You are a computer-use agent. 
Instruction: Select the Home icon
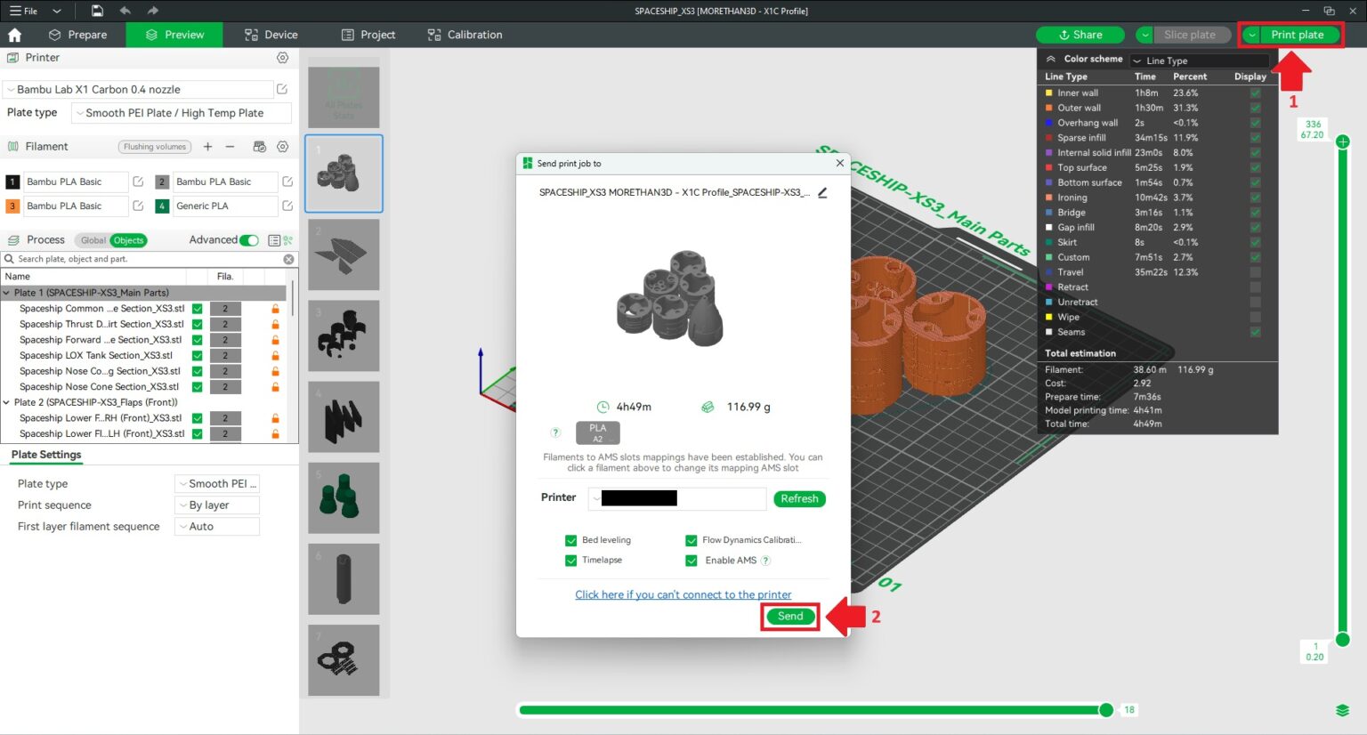(13, 35)
